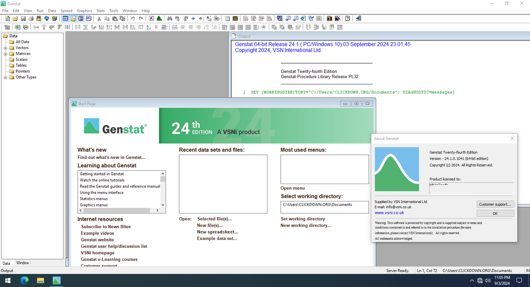Click the sigma summation toolbar icon

(156, 27)
